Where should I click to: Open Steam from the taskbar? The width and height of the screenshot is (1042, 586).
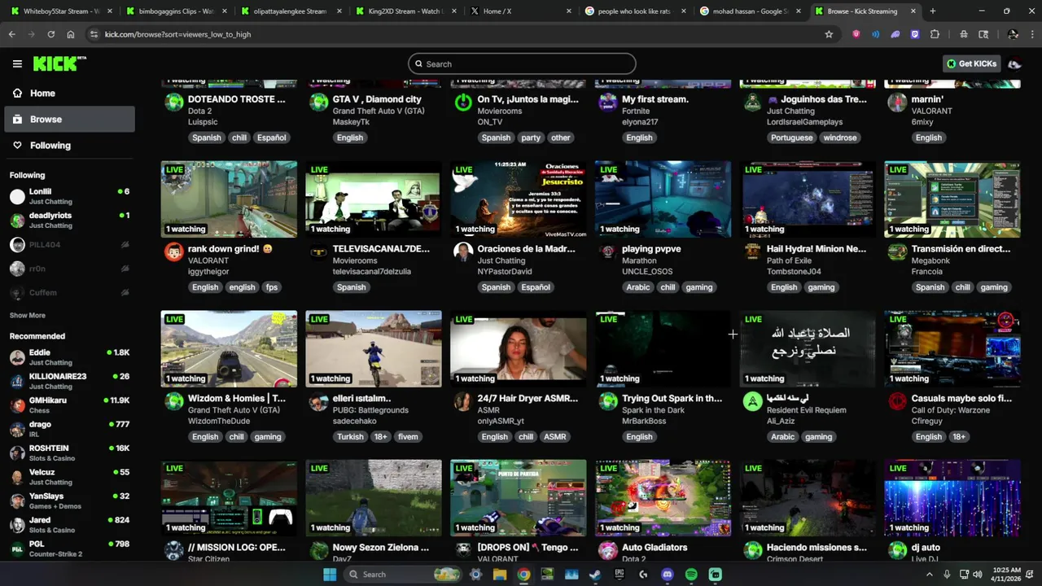tap(595, 574)
